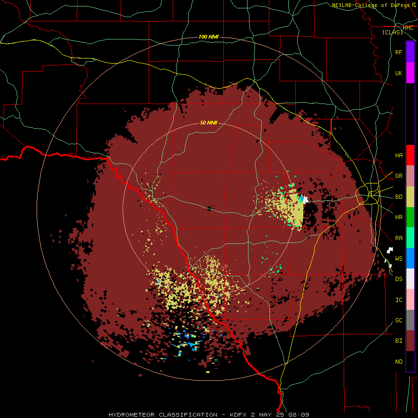Click the KDFX radar site identifier
418x418 pixels.
pos(238,415)
